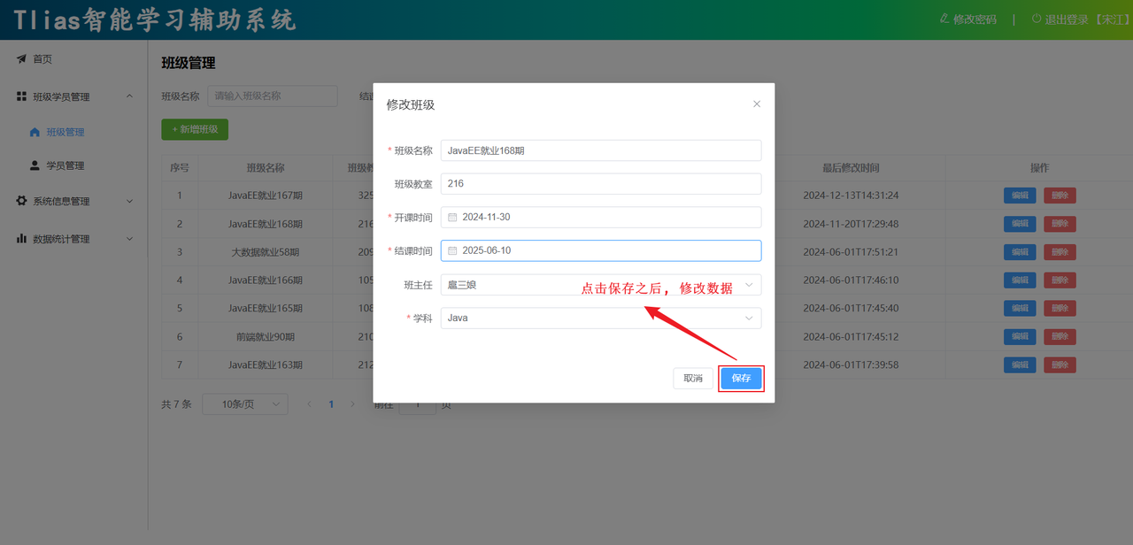Open the 10条/页 page size dropdown
The image size is (1133, 545).
point(244,404)
